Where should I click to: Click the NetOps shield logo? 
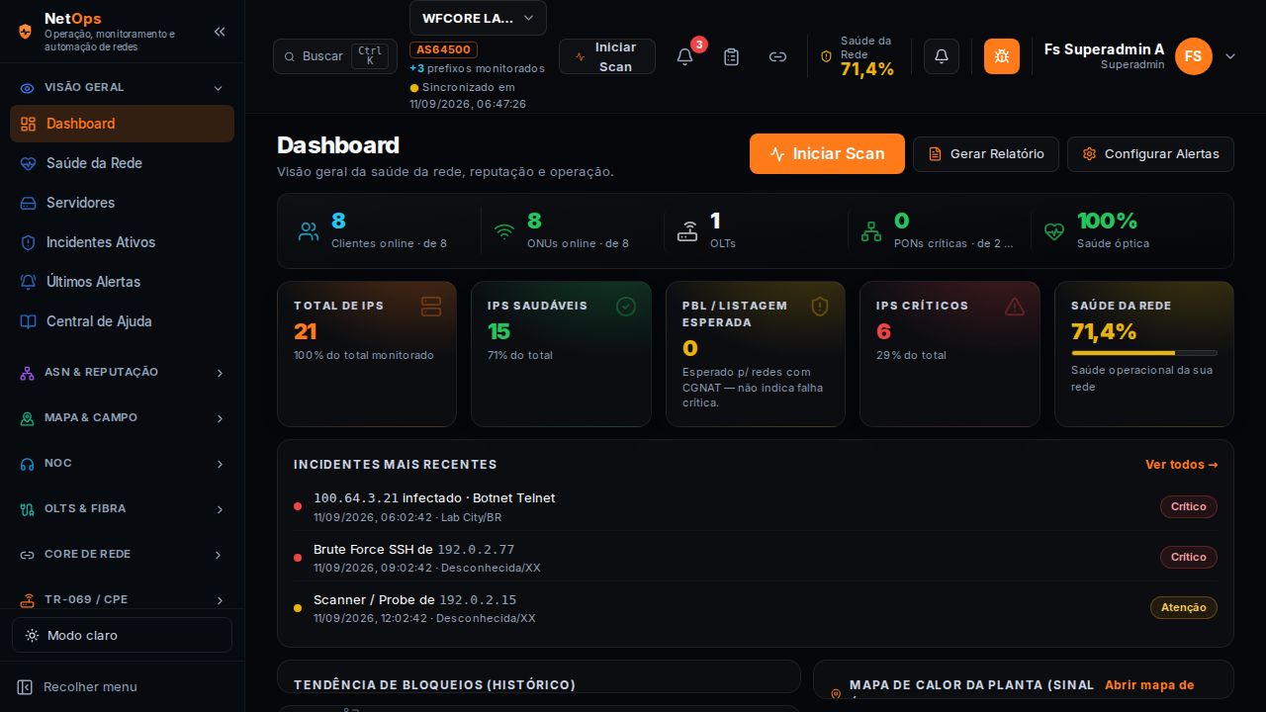click(26, 32)
